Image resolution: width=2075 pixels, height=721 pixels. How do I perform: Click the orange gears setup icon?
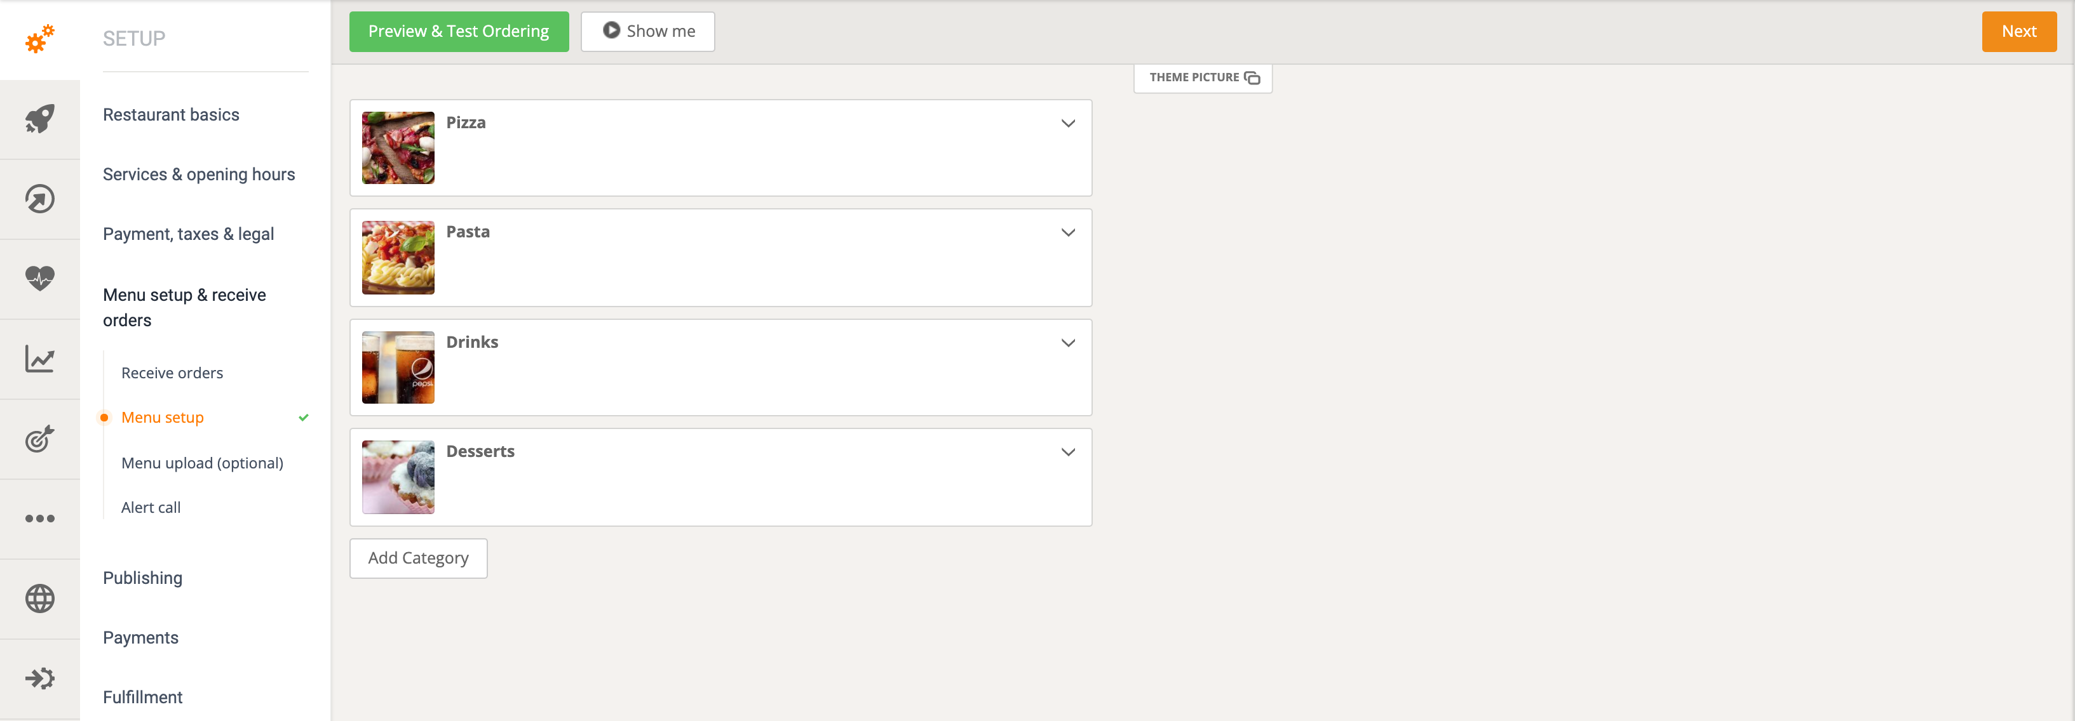tap(39, 38)
